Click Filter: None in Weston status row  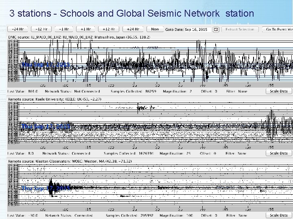click(236, 215)
